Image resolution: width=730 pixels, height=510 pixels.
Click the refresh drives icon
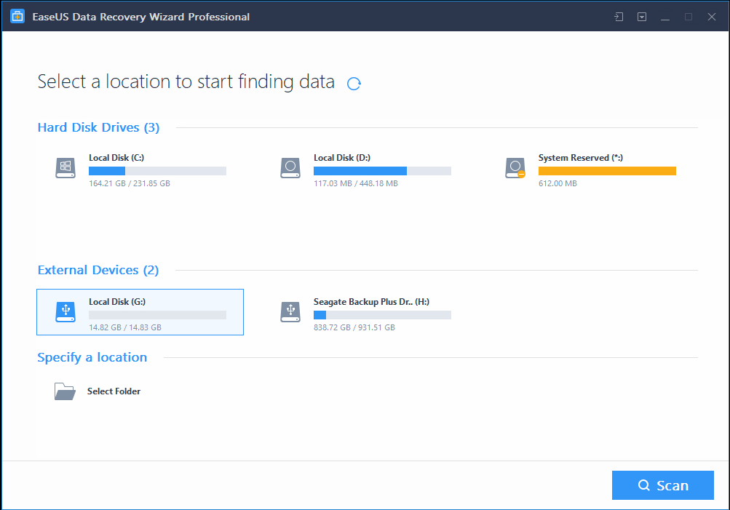pyautogui.click(x=354, y=83)
